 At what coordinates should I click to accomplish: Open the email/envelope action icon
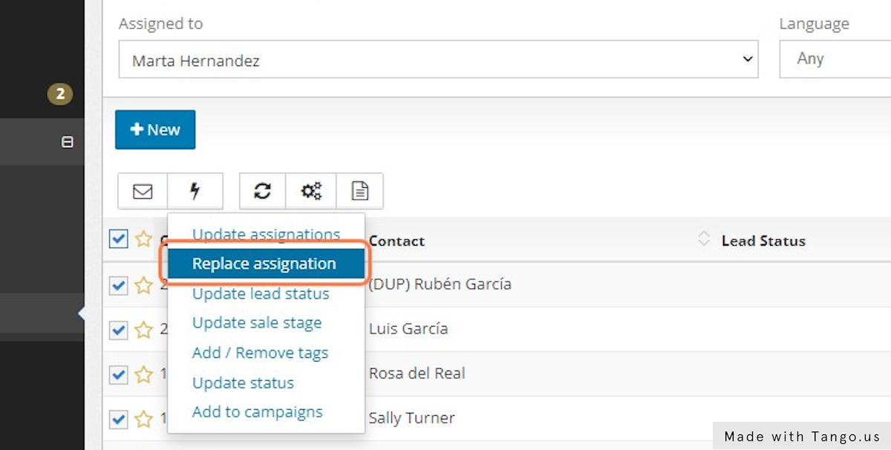[142, 191]
